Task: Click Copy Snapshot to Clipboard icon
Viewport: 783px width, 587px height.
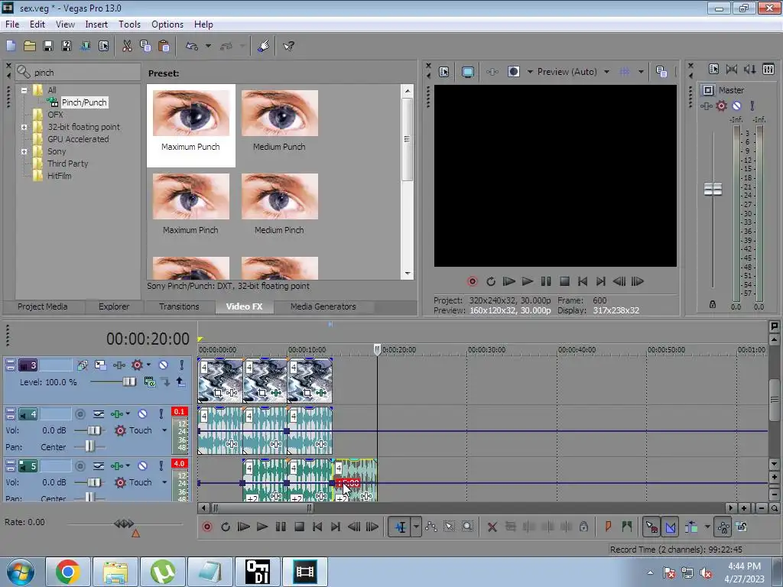Action: tap(661, 72)
